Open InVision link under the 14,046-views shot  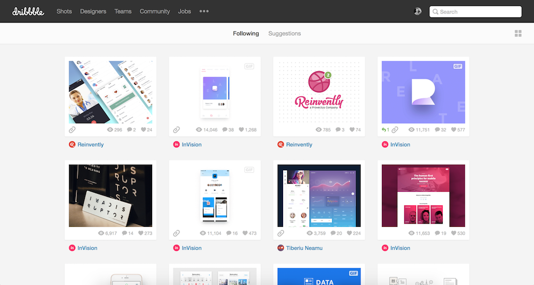coord(191,145)
